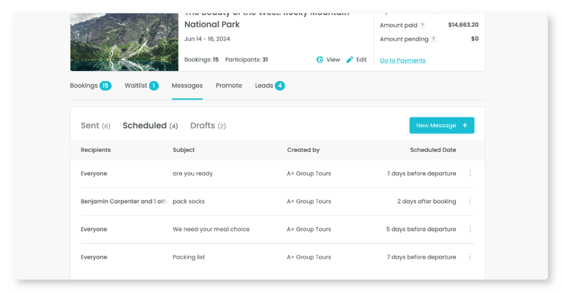Open options menu for 'We need your meal choice'
Screen dimensions: 562x293
(470, 229)
